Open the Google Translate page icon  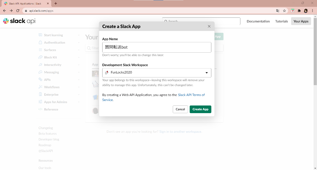[x=278, y=11]
